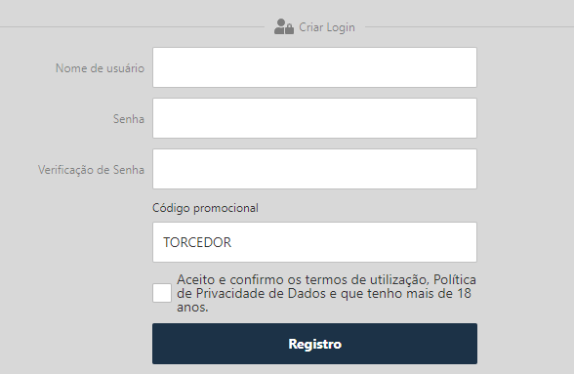Screen dimensions: 574x374
Task: Focus the Nome de usuário input field
Action: pos(314,67)
